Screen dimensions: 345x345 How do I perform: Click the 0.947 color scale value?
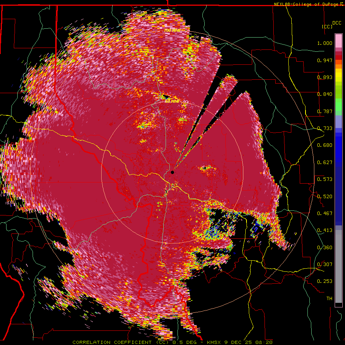coord(325,60)
